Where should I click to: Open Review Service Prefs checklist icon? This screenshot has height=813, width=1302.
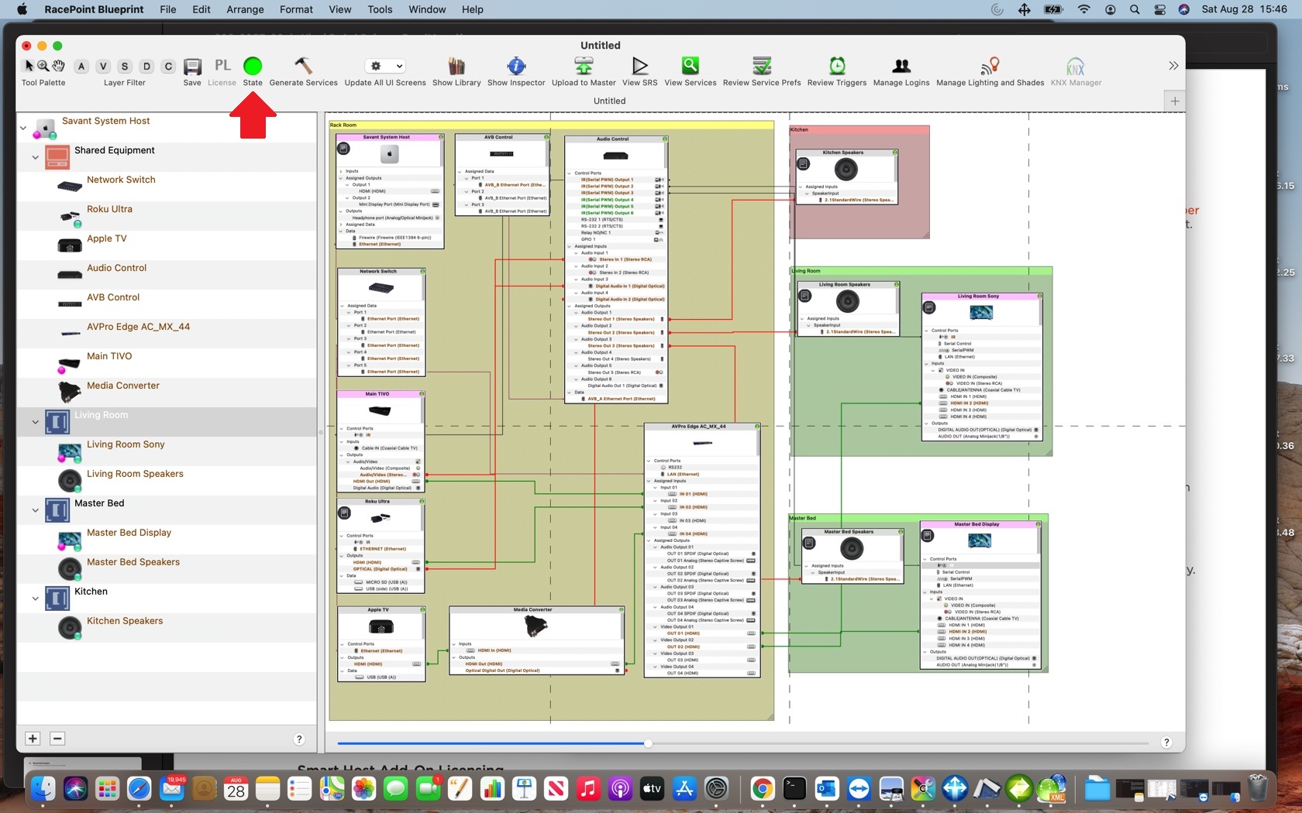[x=762, y=66]
